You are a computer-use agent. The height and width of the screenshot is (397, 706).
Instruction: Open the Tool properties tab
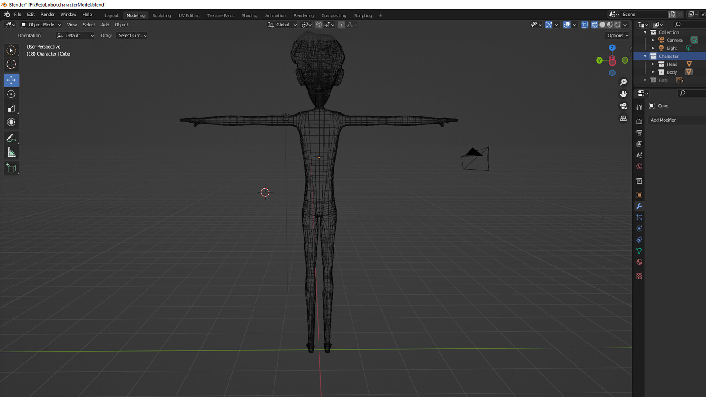(639, 107)
